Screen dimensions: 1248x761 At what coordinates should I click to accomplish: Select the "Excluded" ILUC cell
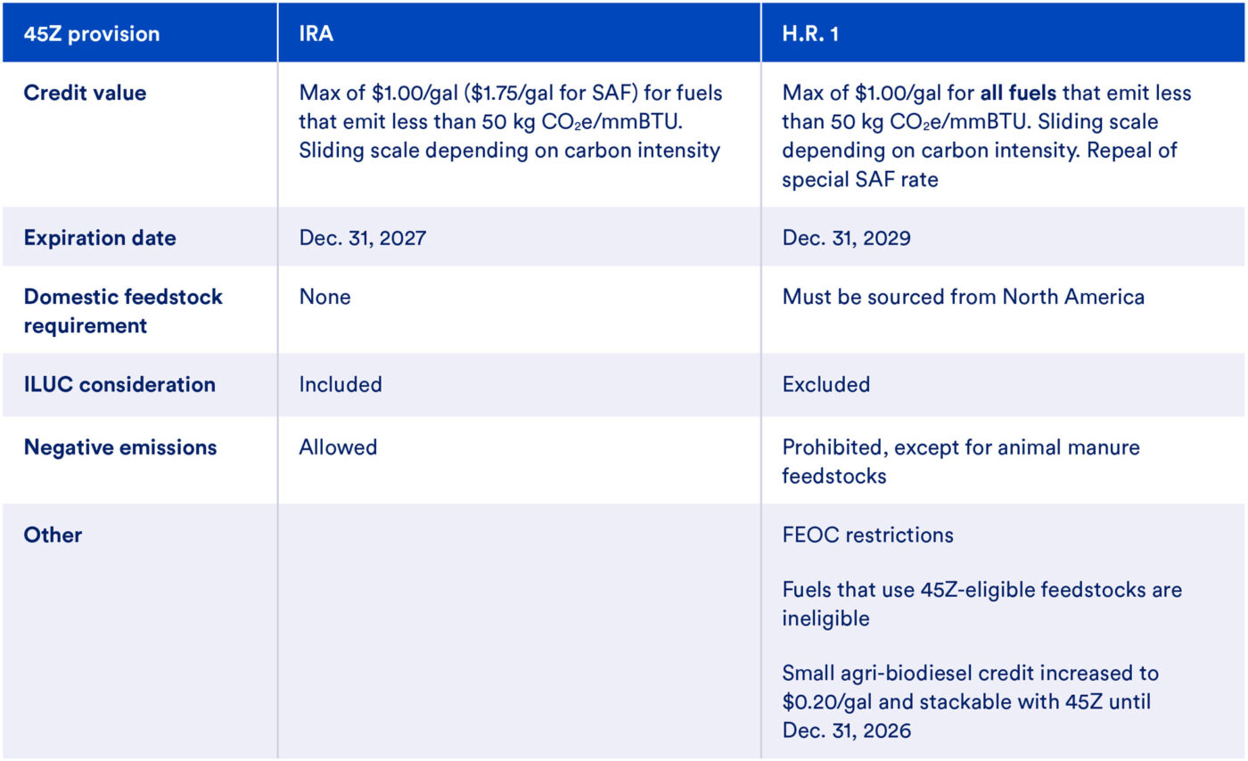coord(825,384)
